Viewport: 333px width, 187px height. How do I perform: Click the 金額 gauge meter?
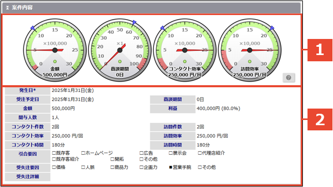point(55,50)
